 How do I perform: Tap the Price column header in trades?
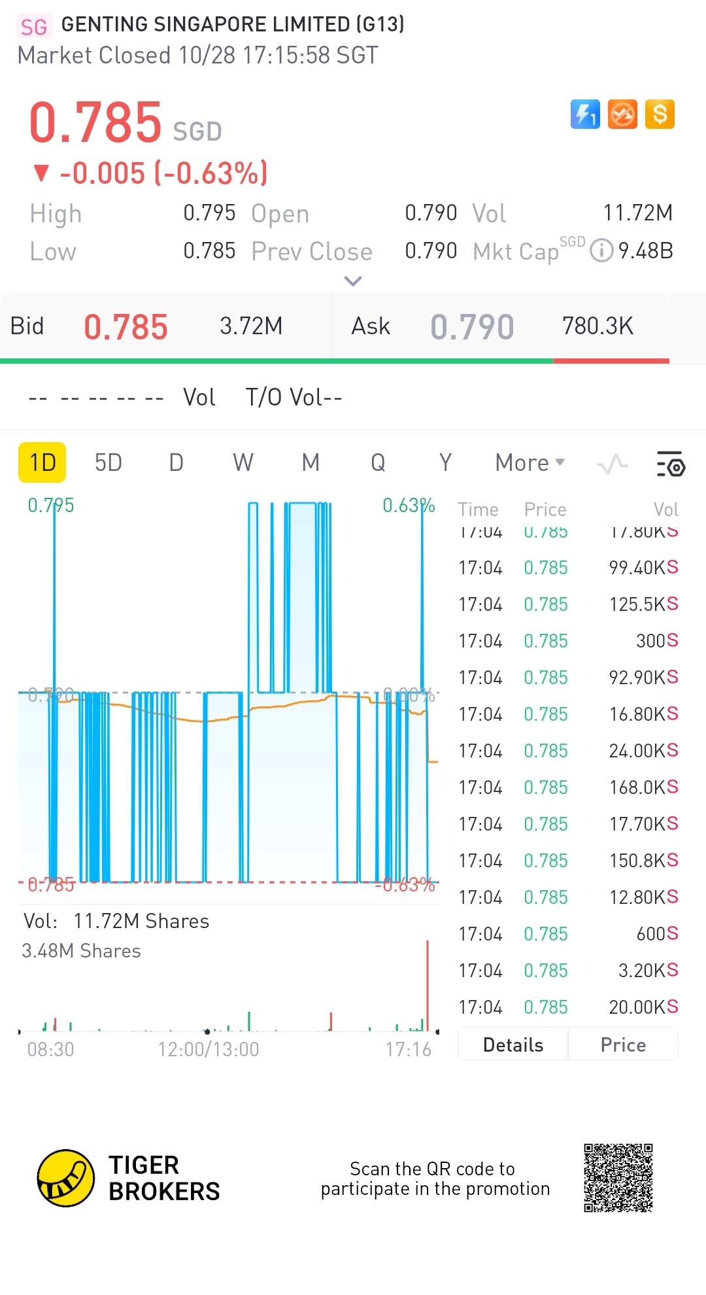tap(545, 509)
